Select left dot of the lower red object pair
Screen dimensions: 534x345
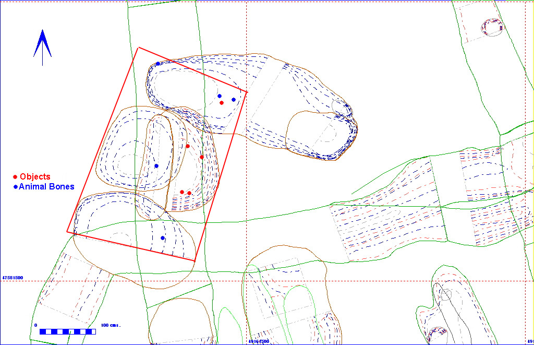tap(182, 192)
